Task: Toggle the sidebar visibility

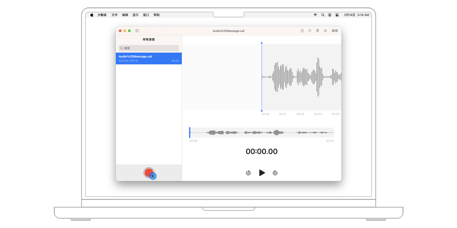Action: tap(138, 31)
